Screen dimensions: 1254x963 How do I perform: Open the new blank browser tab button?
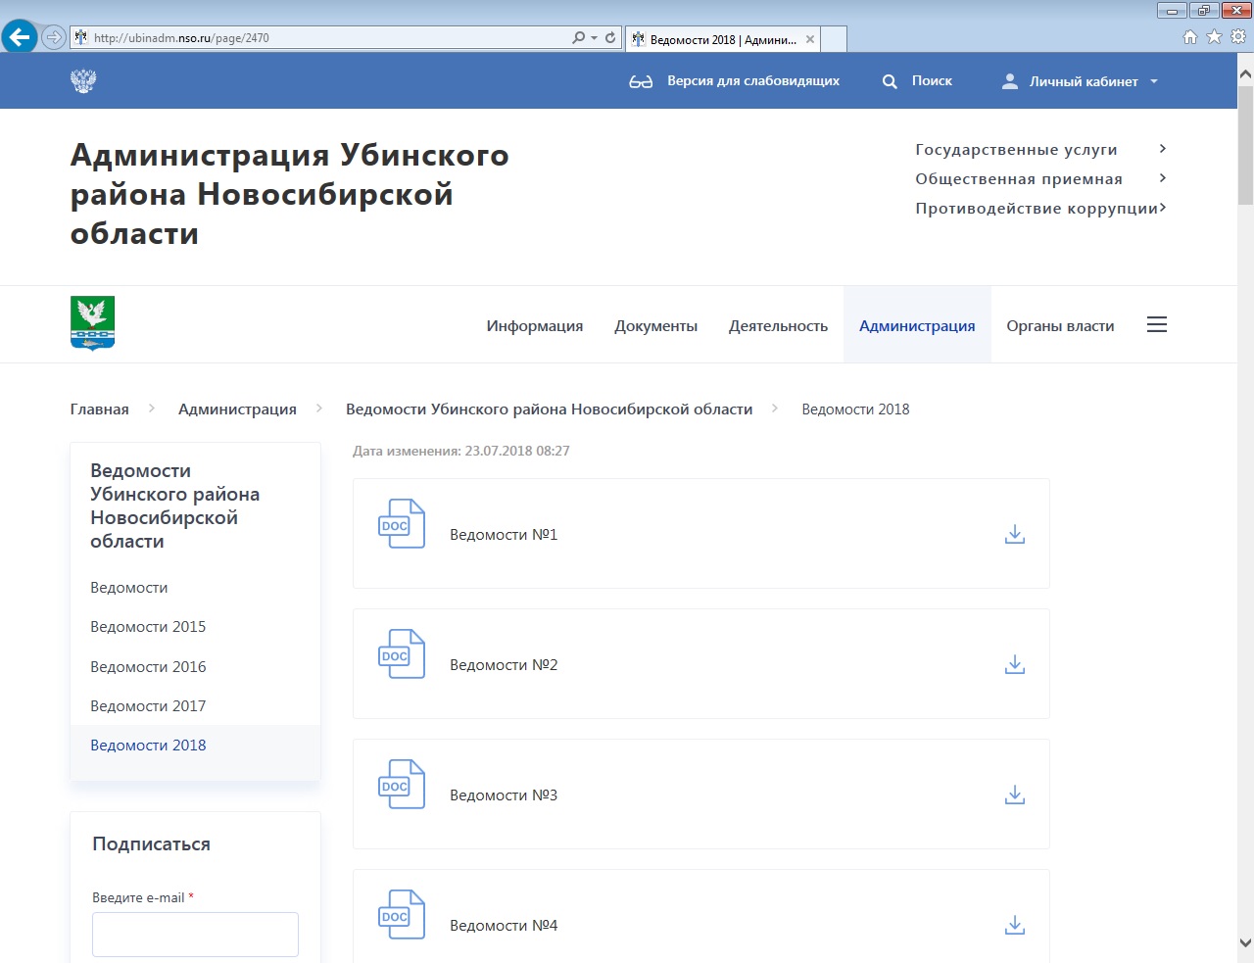pyautogui.click(x=834, y=39)
